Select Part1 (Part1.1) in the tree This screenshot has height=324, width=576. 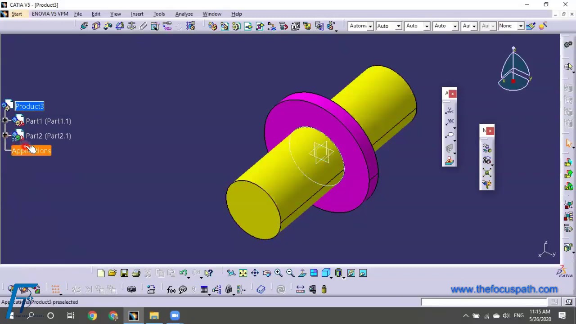coord(48,121)
